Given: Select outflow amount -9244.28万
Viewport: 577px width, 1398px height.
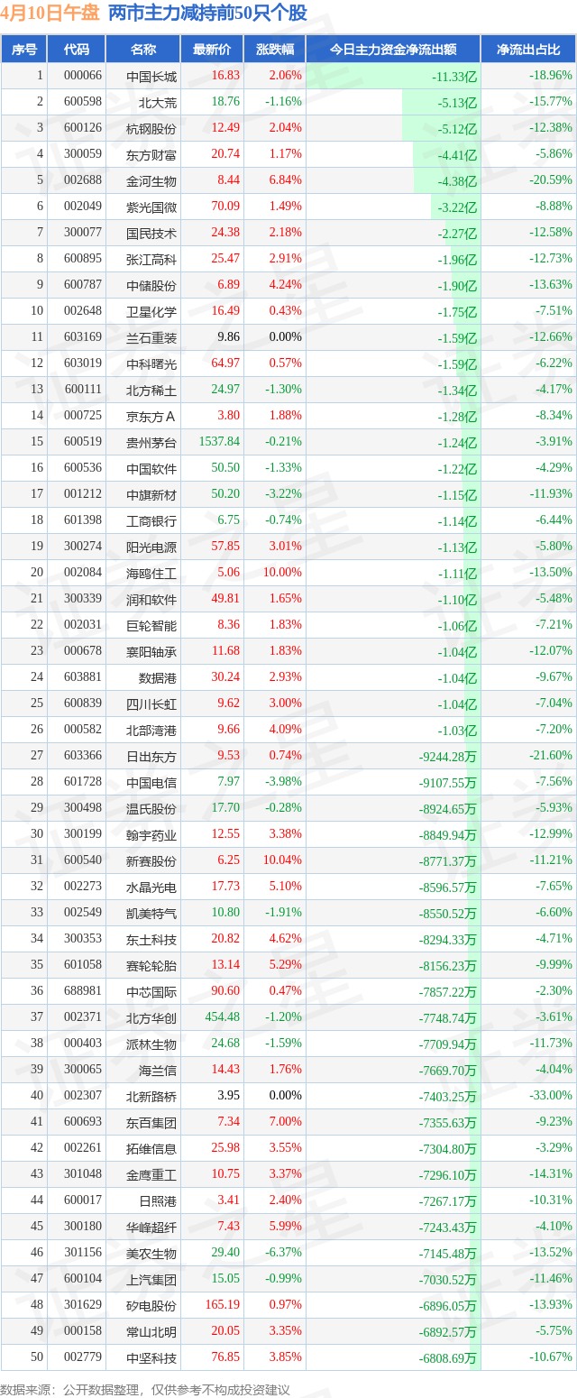Looking at the screenshot, I should click(x=448, y=758).
